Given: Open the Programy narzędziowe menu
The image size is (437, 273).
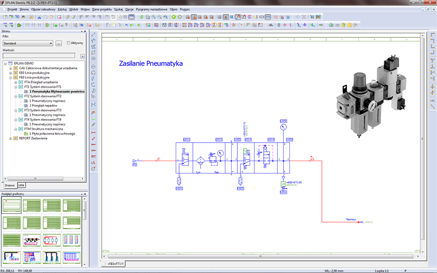Looking at the screenshot, I should click(x=151, y=9).
